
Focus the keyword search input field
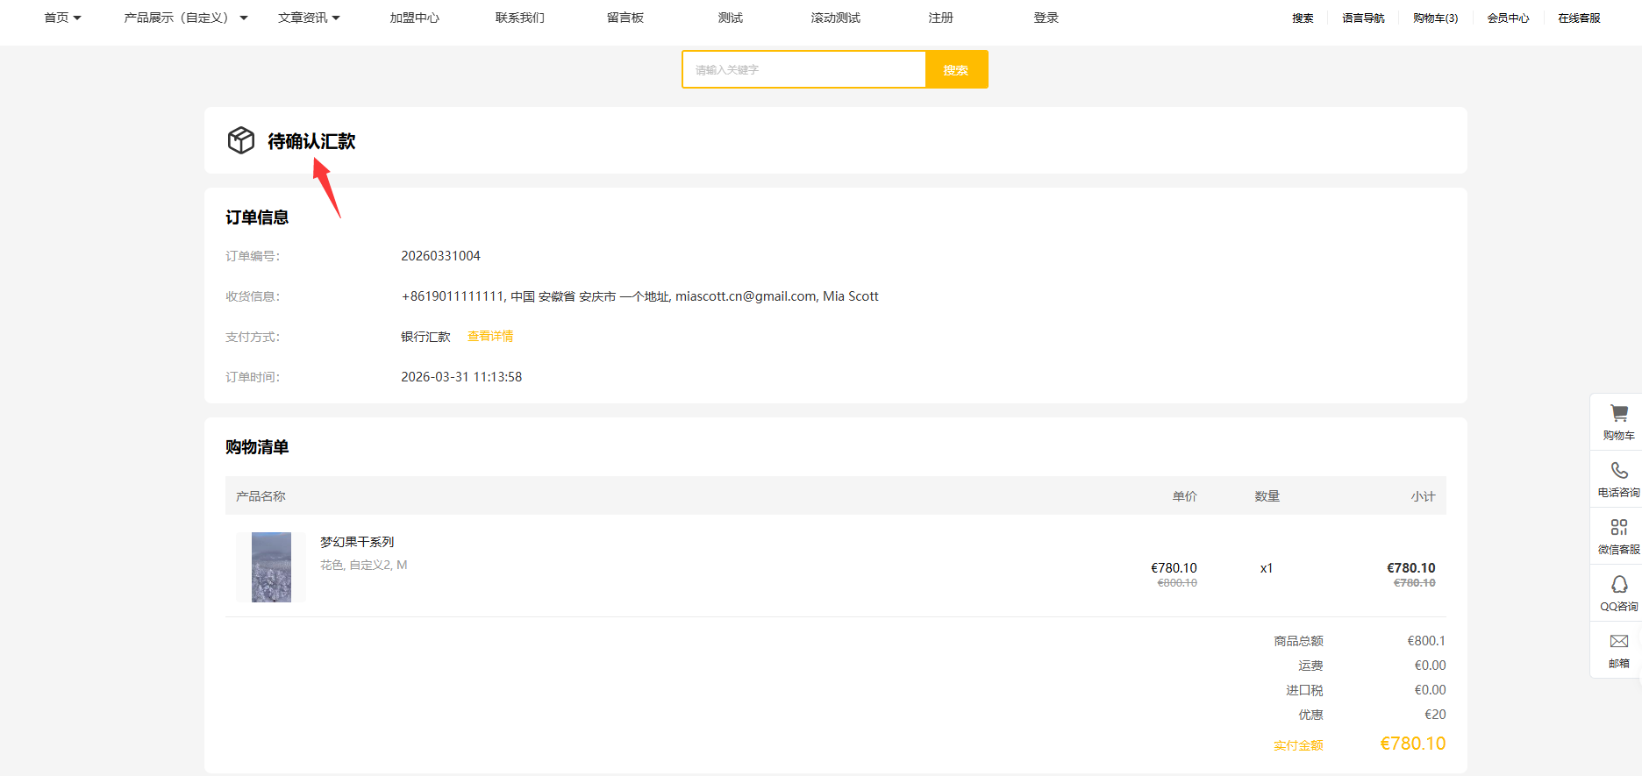[x=803, y=69]
